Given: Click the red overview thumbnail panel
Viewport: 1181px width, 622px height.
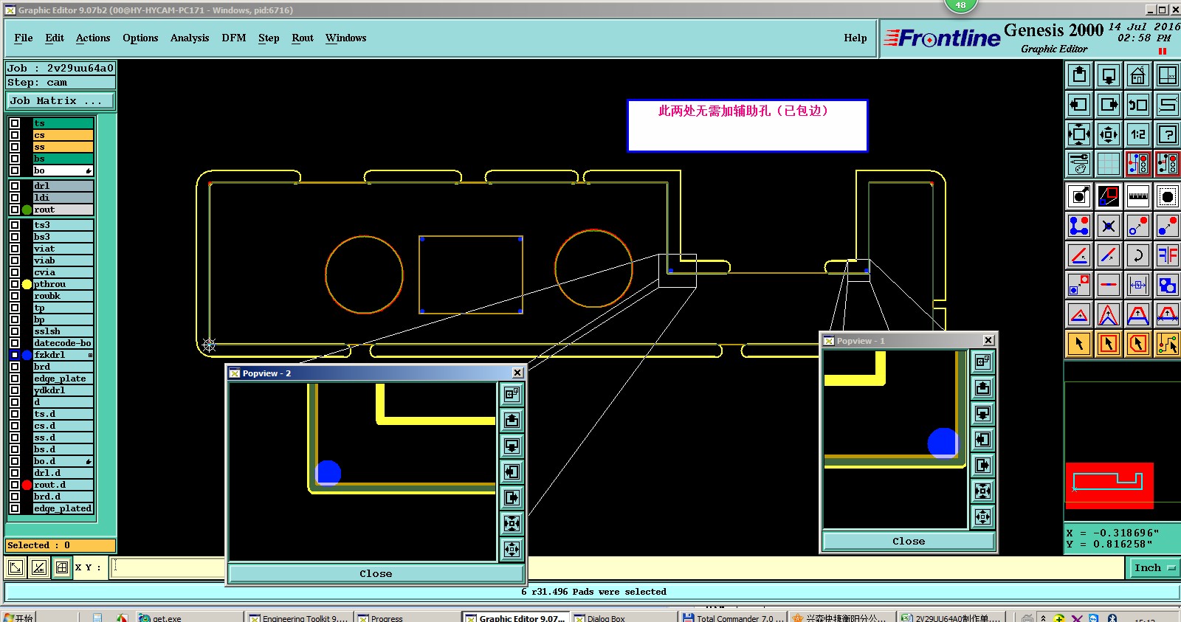Looking at the screenshot, I should coord(1109,485).
